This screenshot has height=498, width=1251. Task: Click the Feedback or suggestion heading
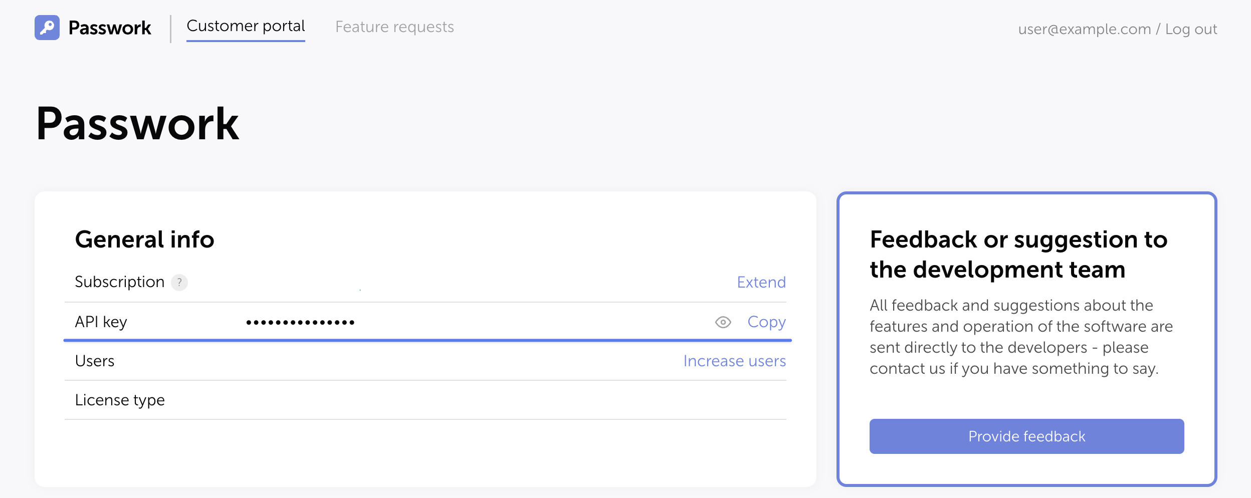coord(1018,255)
